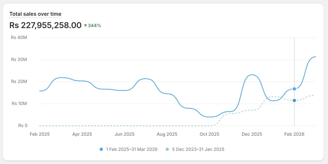Image resolution: width=328 pixels, height=164 pixels.
Task: Select the 'Rs 40M' y-axis label
Action: (x=19, y=37)
